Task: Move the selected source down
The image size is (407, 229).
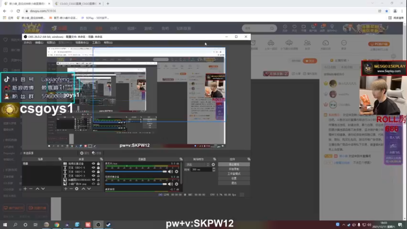Action: pos(89,189)
